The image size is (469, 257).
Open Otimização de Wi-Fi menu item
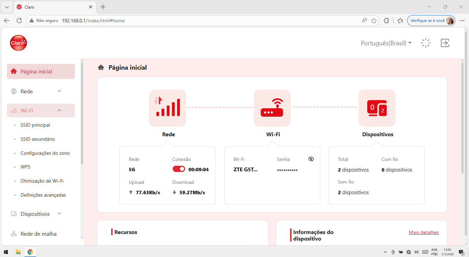pyautogui.click(x=42, y=181)
